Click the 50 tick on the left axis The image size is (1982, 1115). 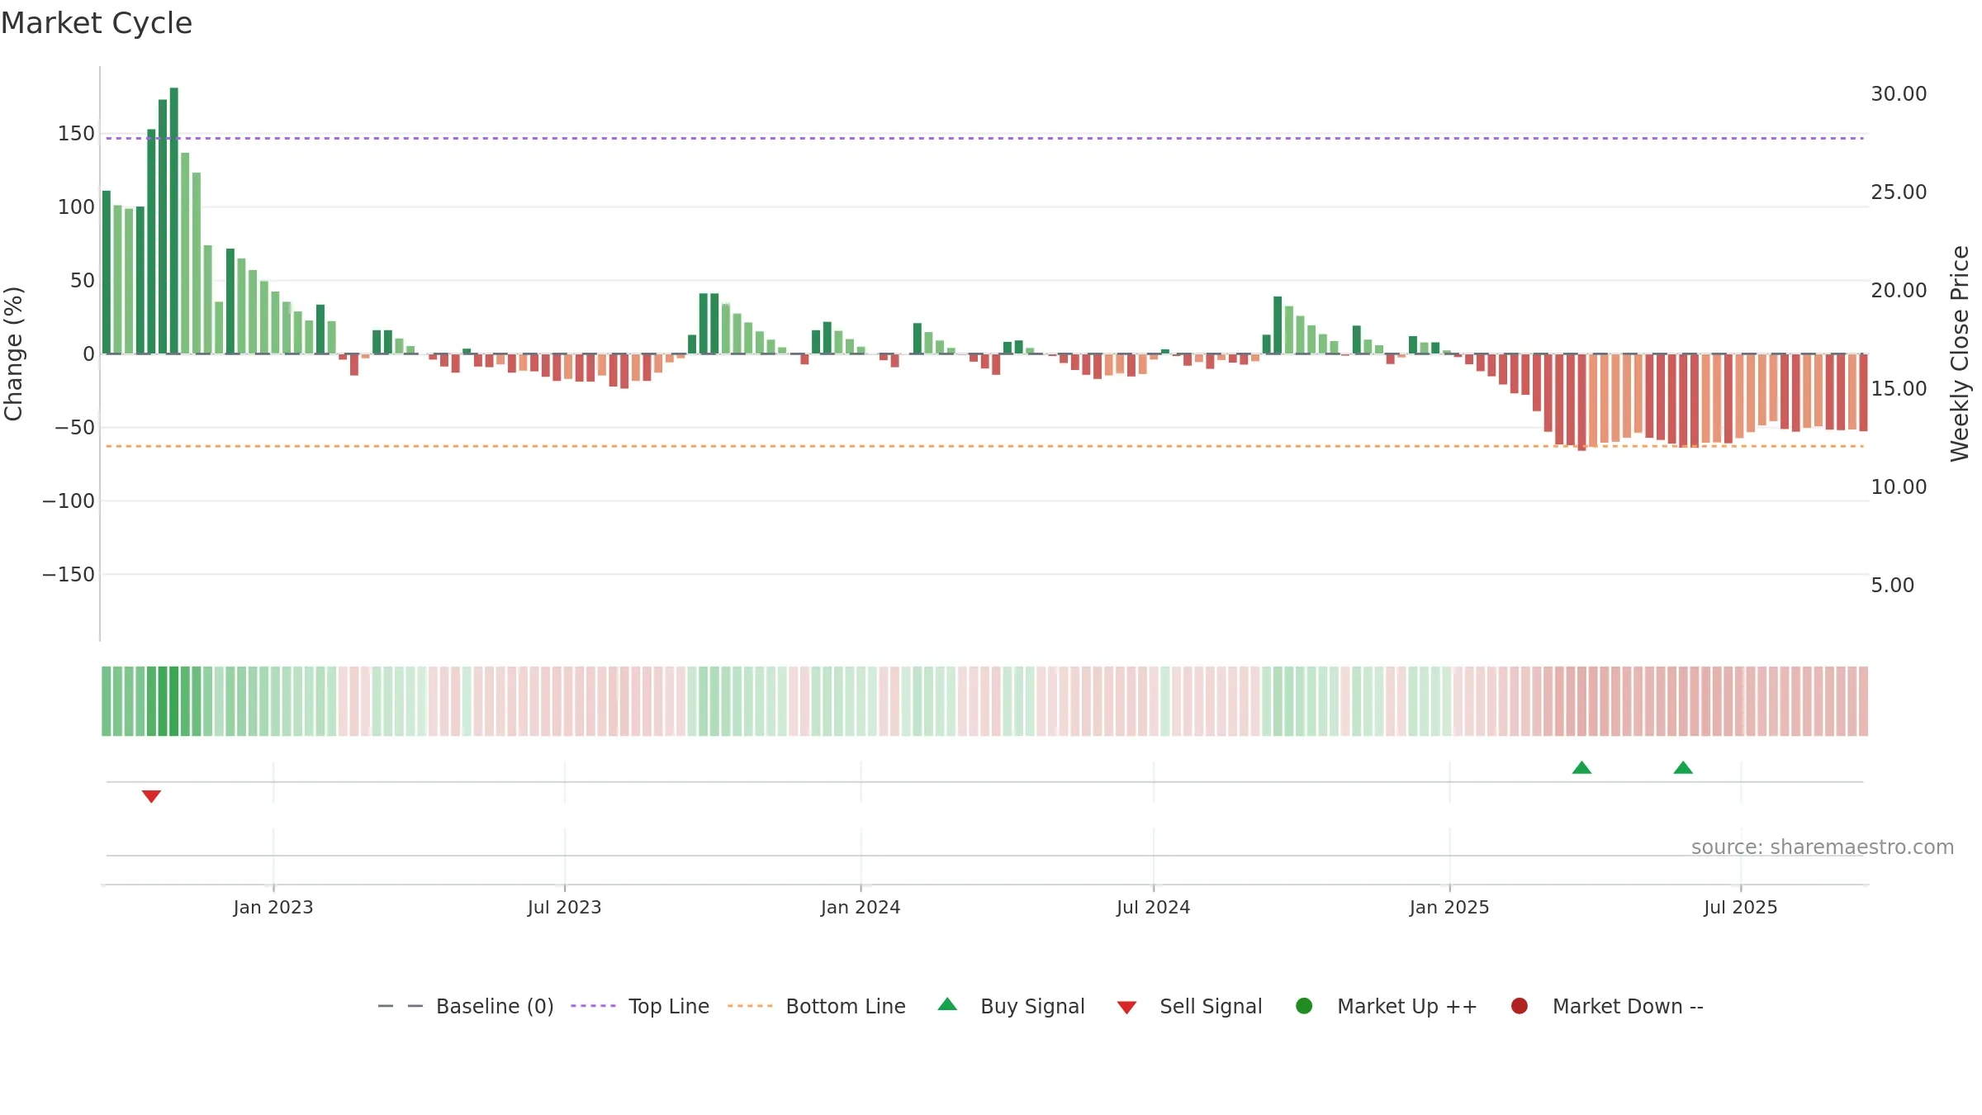click(x=83, y=281)
